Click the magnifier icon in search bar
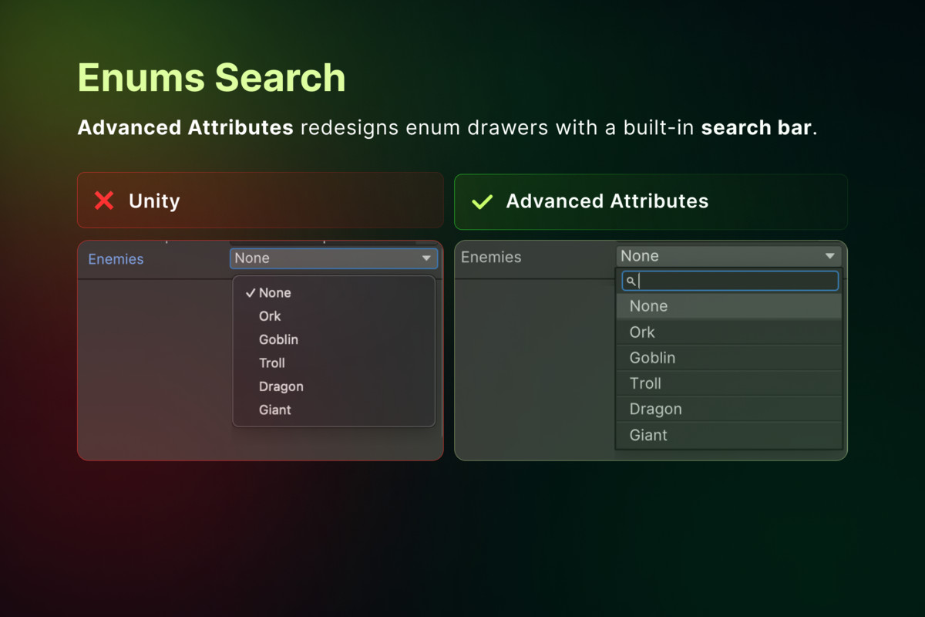925x617 pixels. 631,282
